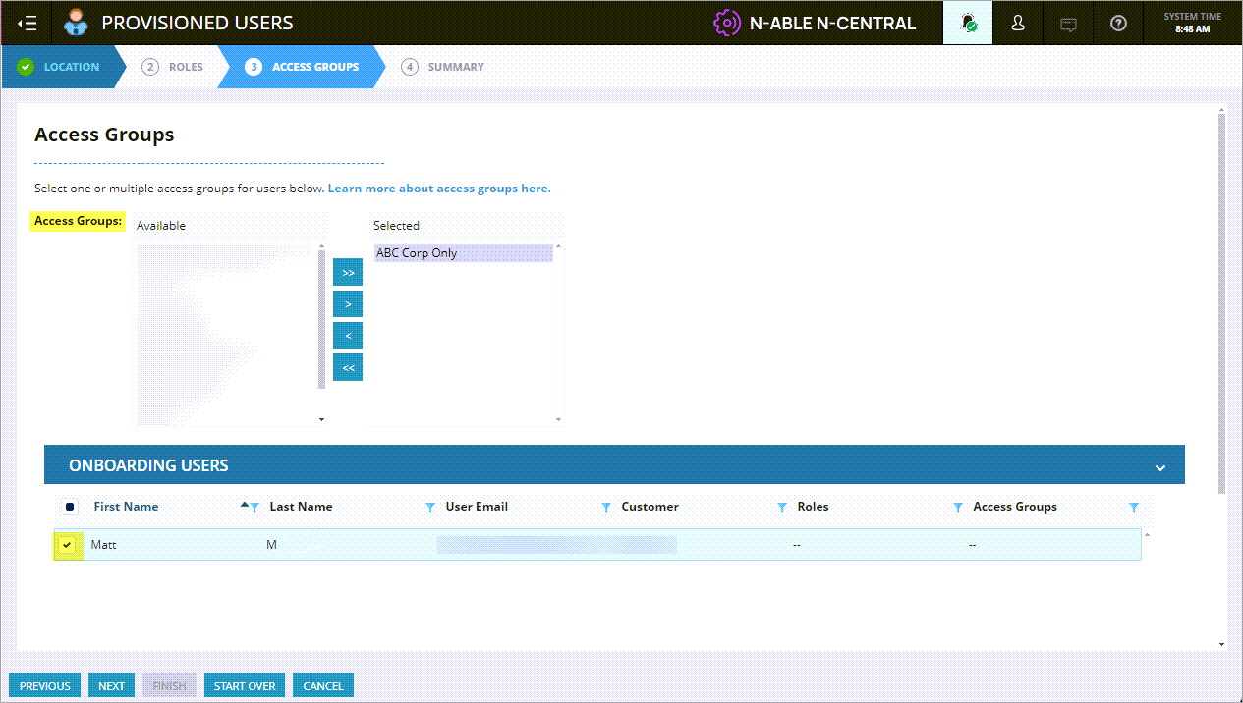Open the chat messages icon
The height and width of the screenshot is (703, 1243).
coord(1068,24)
